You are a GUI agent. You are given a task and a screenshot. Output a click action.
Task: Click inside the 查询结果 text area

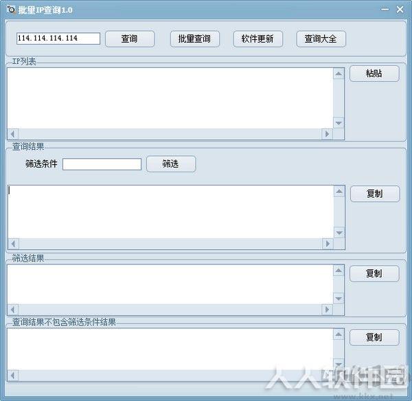point(171,211)
